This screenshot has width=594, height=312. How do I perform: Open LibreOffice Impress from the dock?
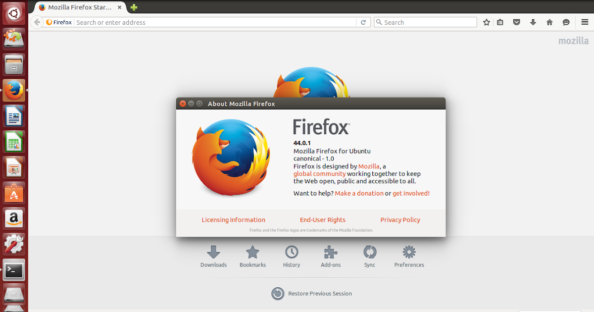[14, 168]
